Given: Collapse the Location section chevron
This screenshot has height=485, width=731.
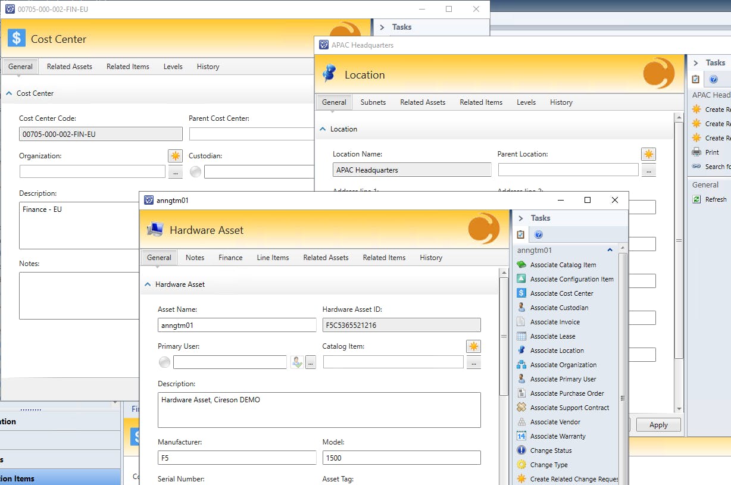Looking at the screenshot, I should (323, 129).
